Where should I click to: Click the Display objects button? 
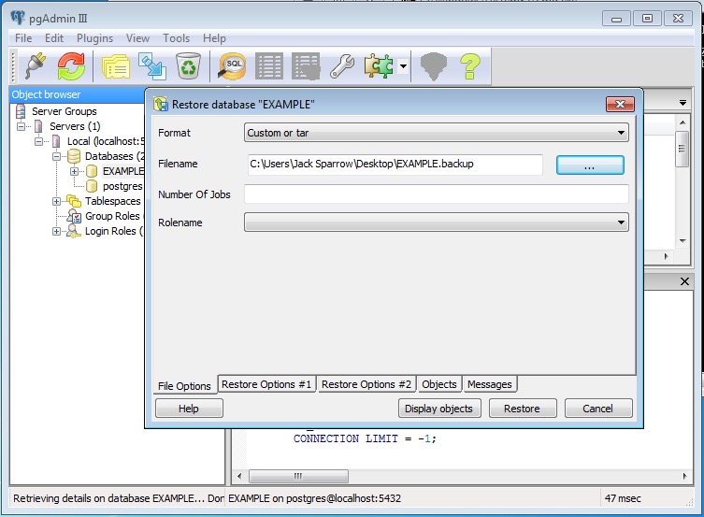pos(440,409)
